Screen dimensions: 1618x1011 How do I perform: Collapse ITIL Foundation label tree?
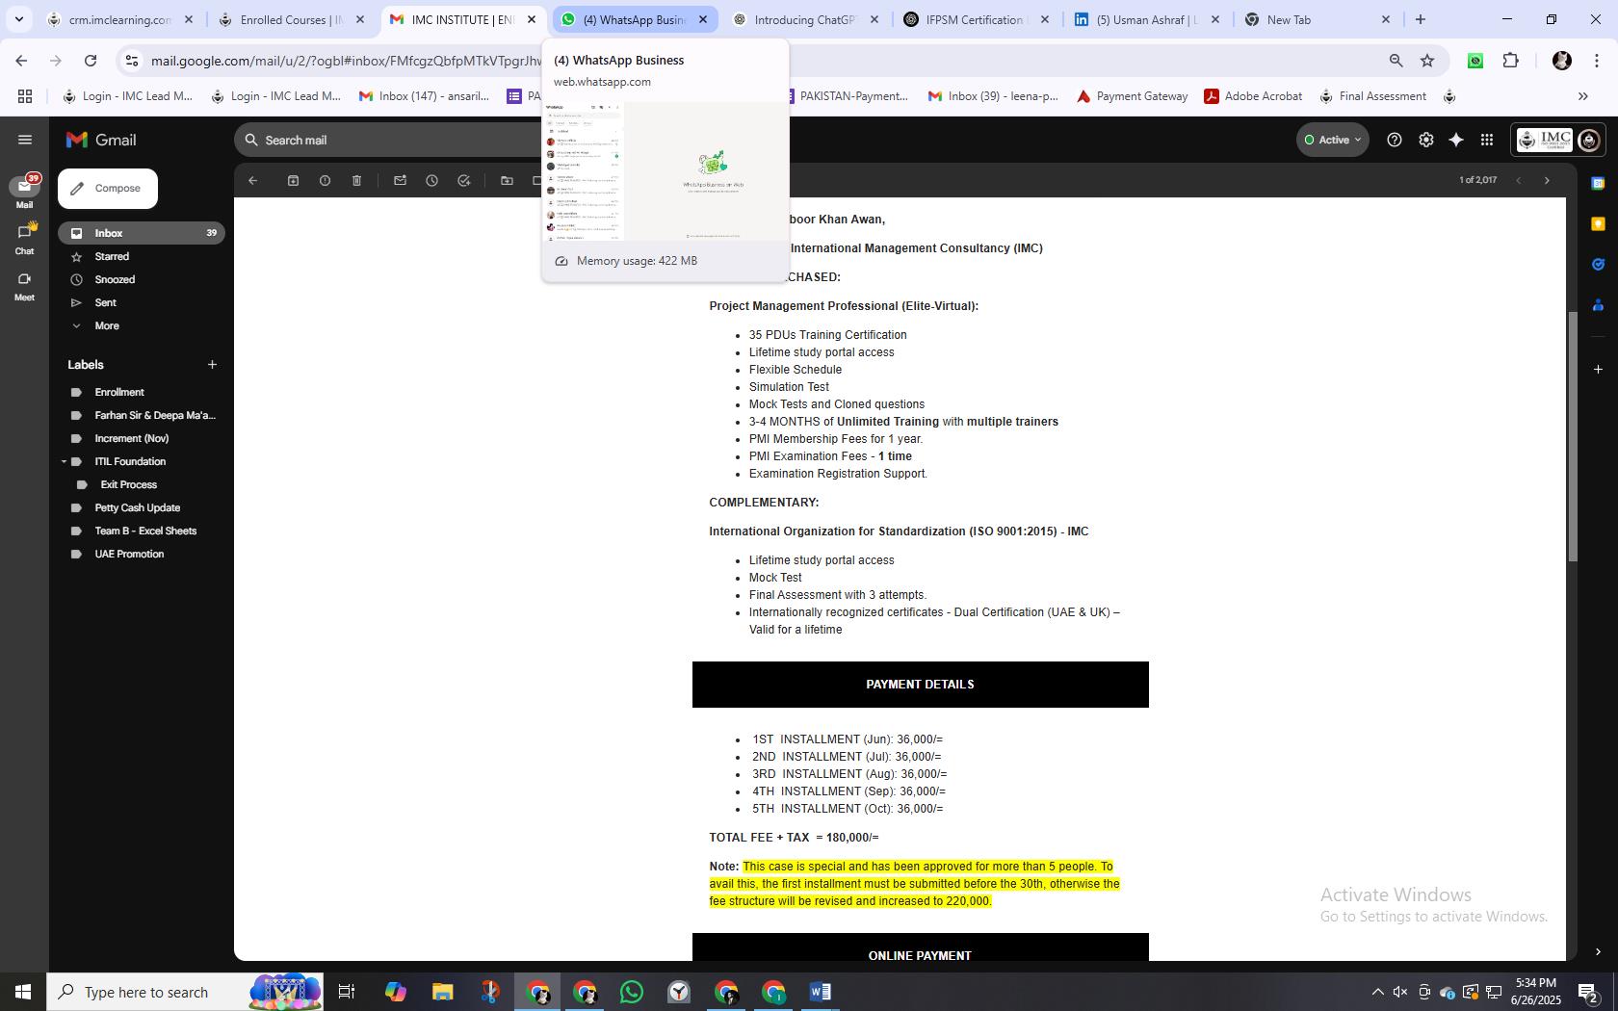tap(64, 462)
